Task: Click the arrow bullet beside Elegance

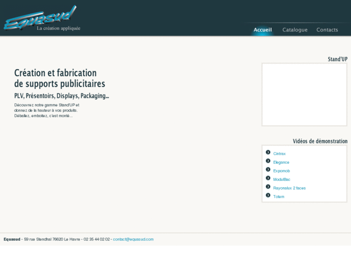Action: (268, 161)
